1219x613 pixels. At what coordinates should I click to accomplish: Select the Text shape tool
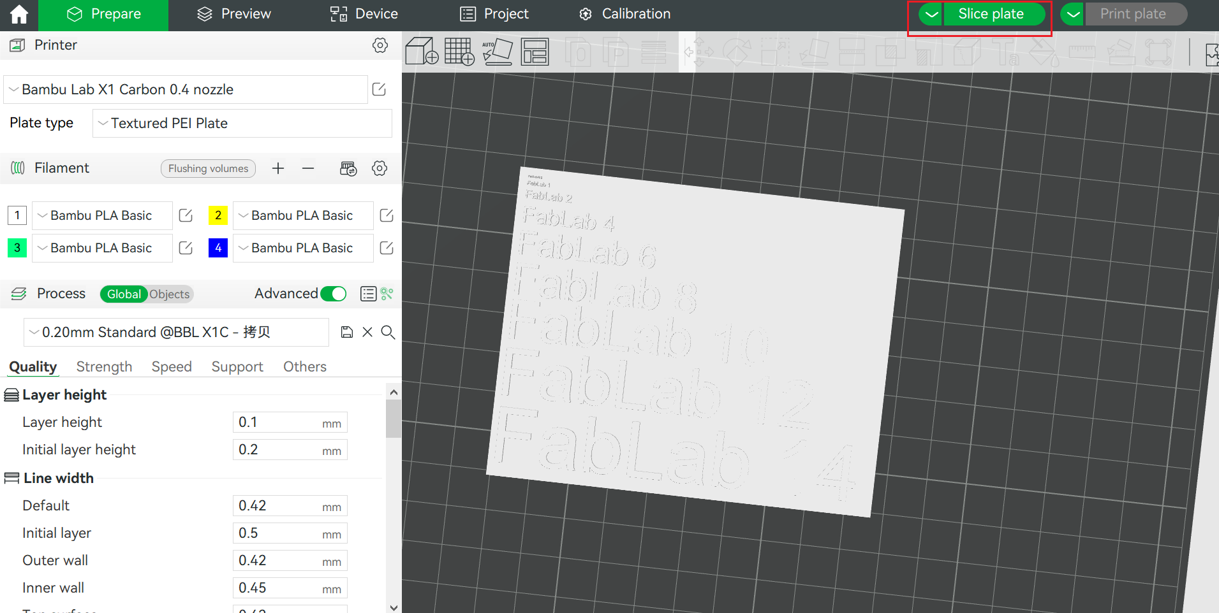tap(1007, 52)
